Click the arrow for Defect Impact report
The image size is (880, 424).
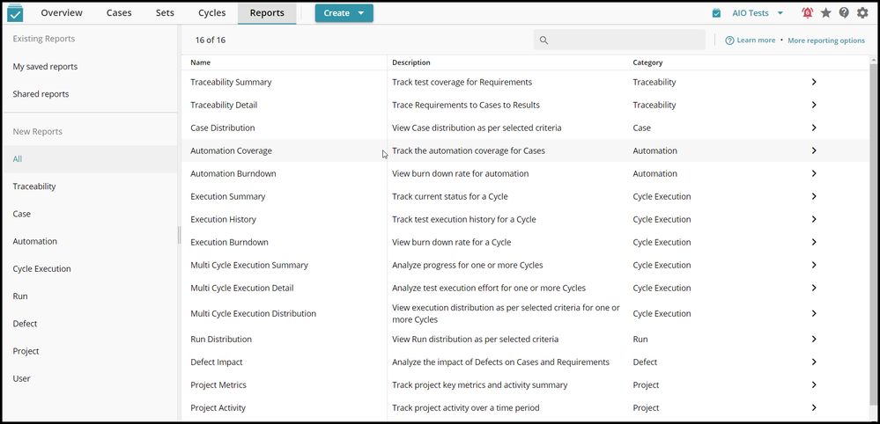(x=814, y=362)
